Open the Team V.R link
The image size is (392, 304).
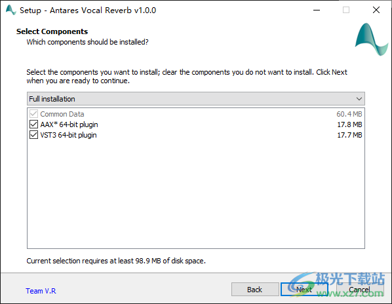pos(41,291)
